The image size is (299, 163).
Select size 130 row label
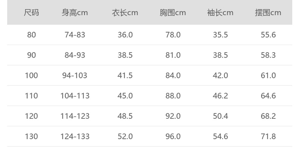click(31, 137)
